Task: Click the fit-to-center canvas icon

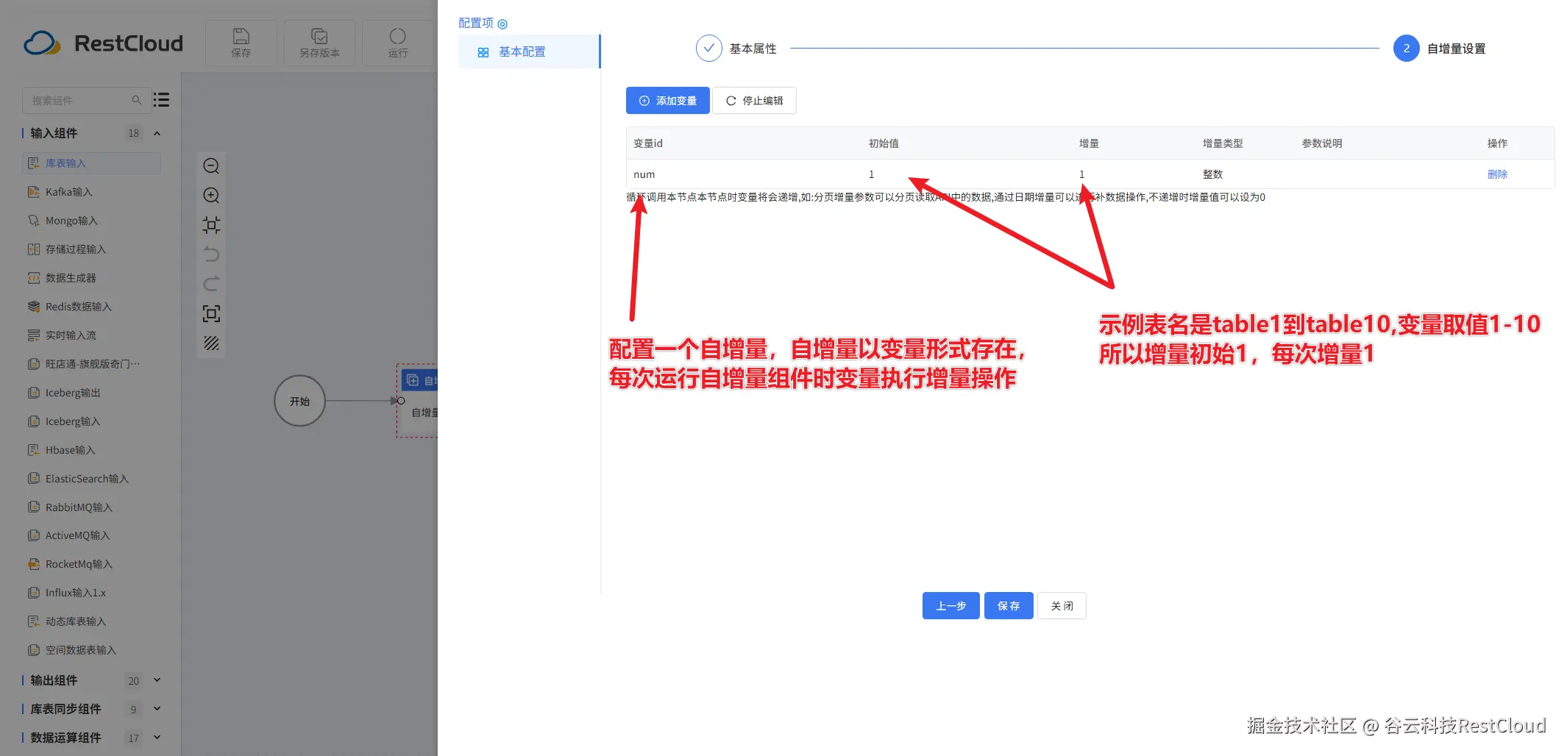Action: pyautogui.click(x=211, y=225)
